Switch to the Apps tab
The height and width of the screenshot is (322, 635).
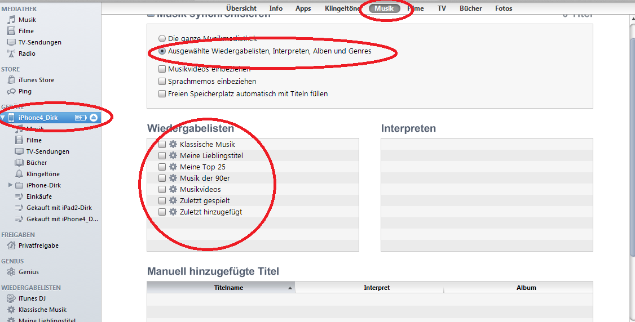point(303,8)
